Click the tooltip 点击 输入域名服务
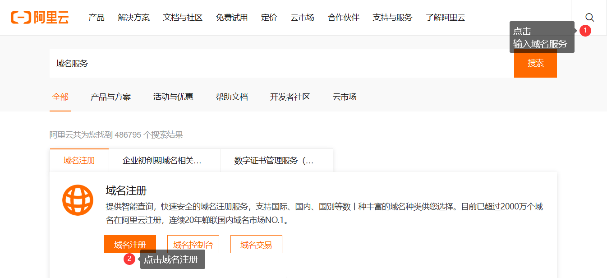 (x=542, y=37)
